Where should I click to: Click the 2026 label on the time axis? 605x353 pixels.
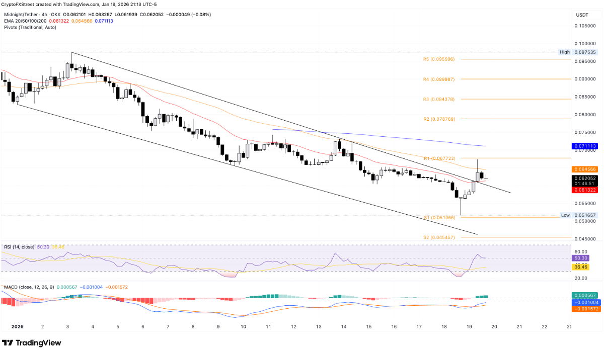click(x=18, y=326)
